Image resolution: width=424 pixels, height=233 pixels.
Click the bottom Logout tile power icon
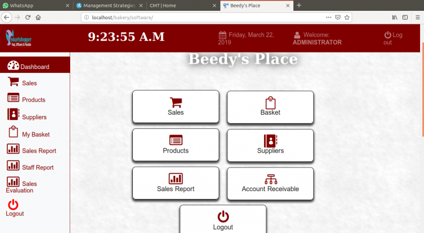[x=223, y=217]
